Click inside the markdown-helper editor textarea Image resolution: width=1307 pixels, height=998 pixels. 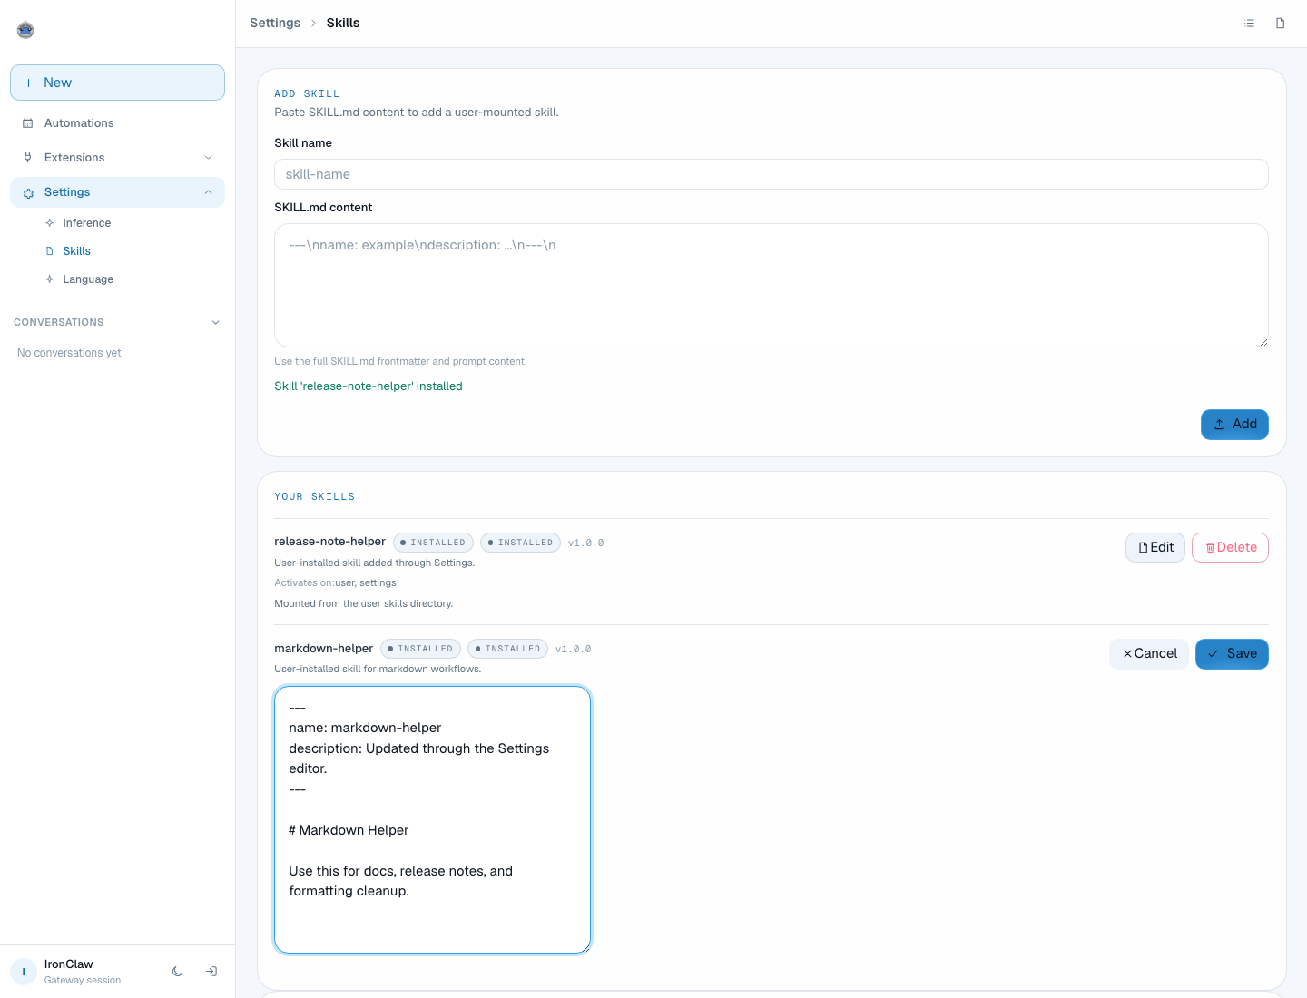(x=432, y=819)
